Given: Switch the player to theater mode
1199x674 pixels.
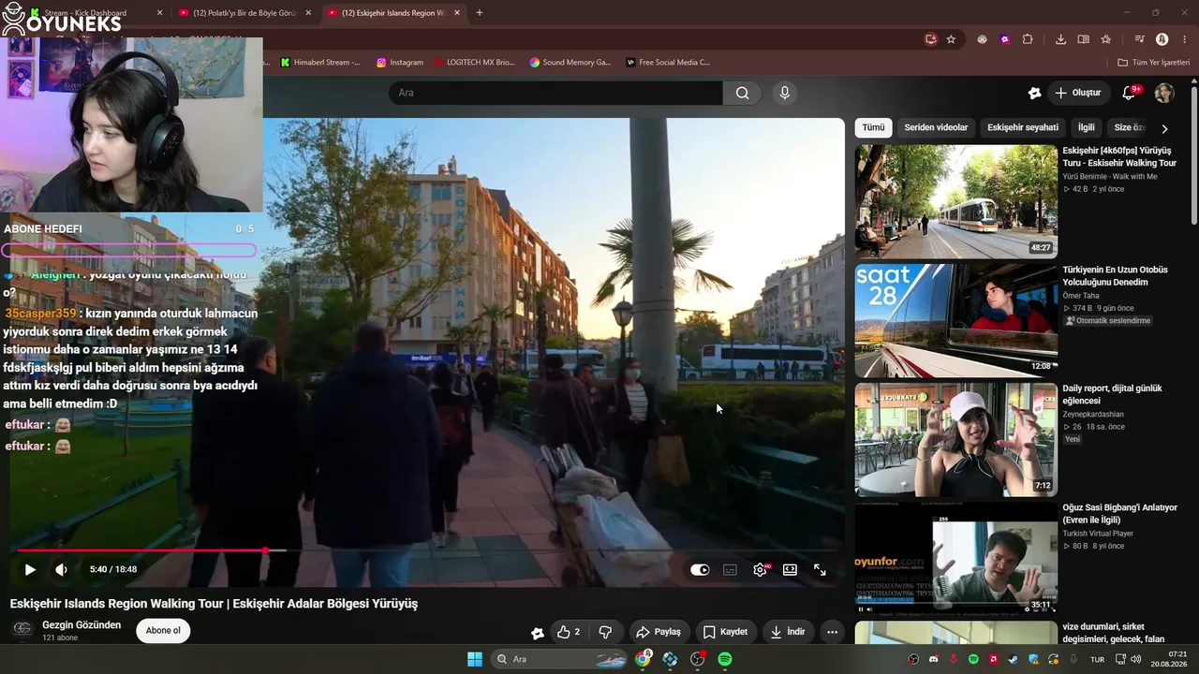Looking at the screenshot, I should 790,569.
